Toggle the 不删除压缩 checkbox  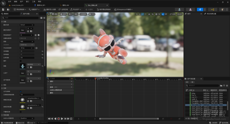20,112
